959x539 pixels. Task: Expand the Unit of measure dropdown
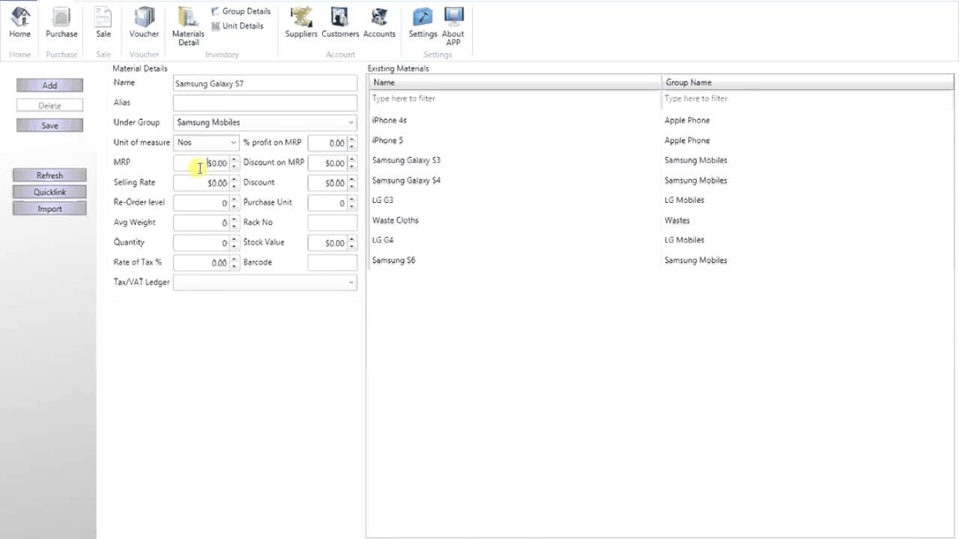234,142
